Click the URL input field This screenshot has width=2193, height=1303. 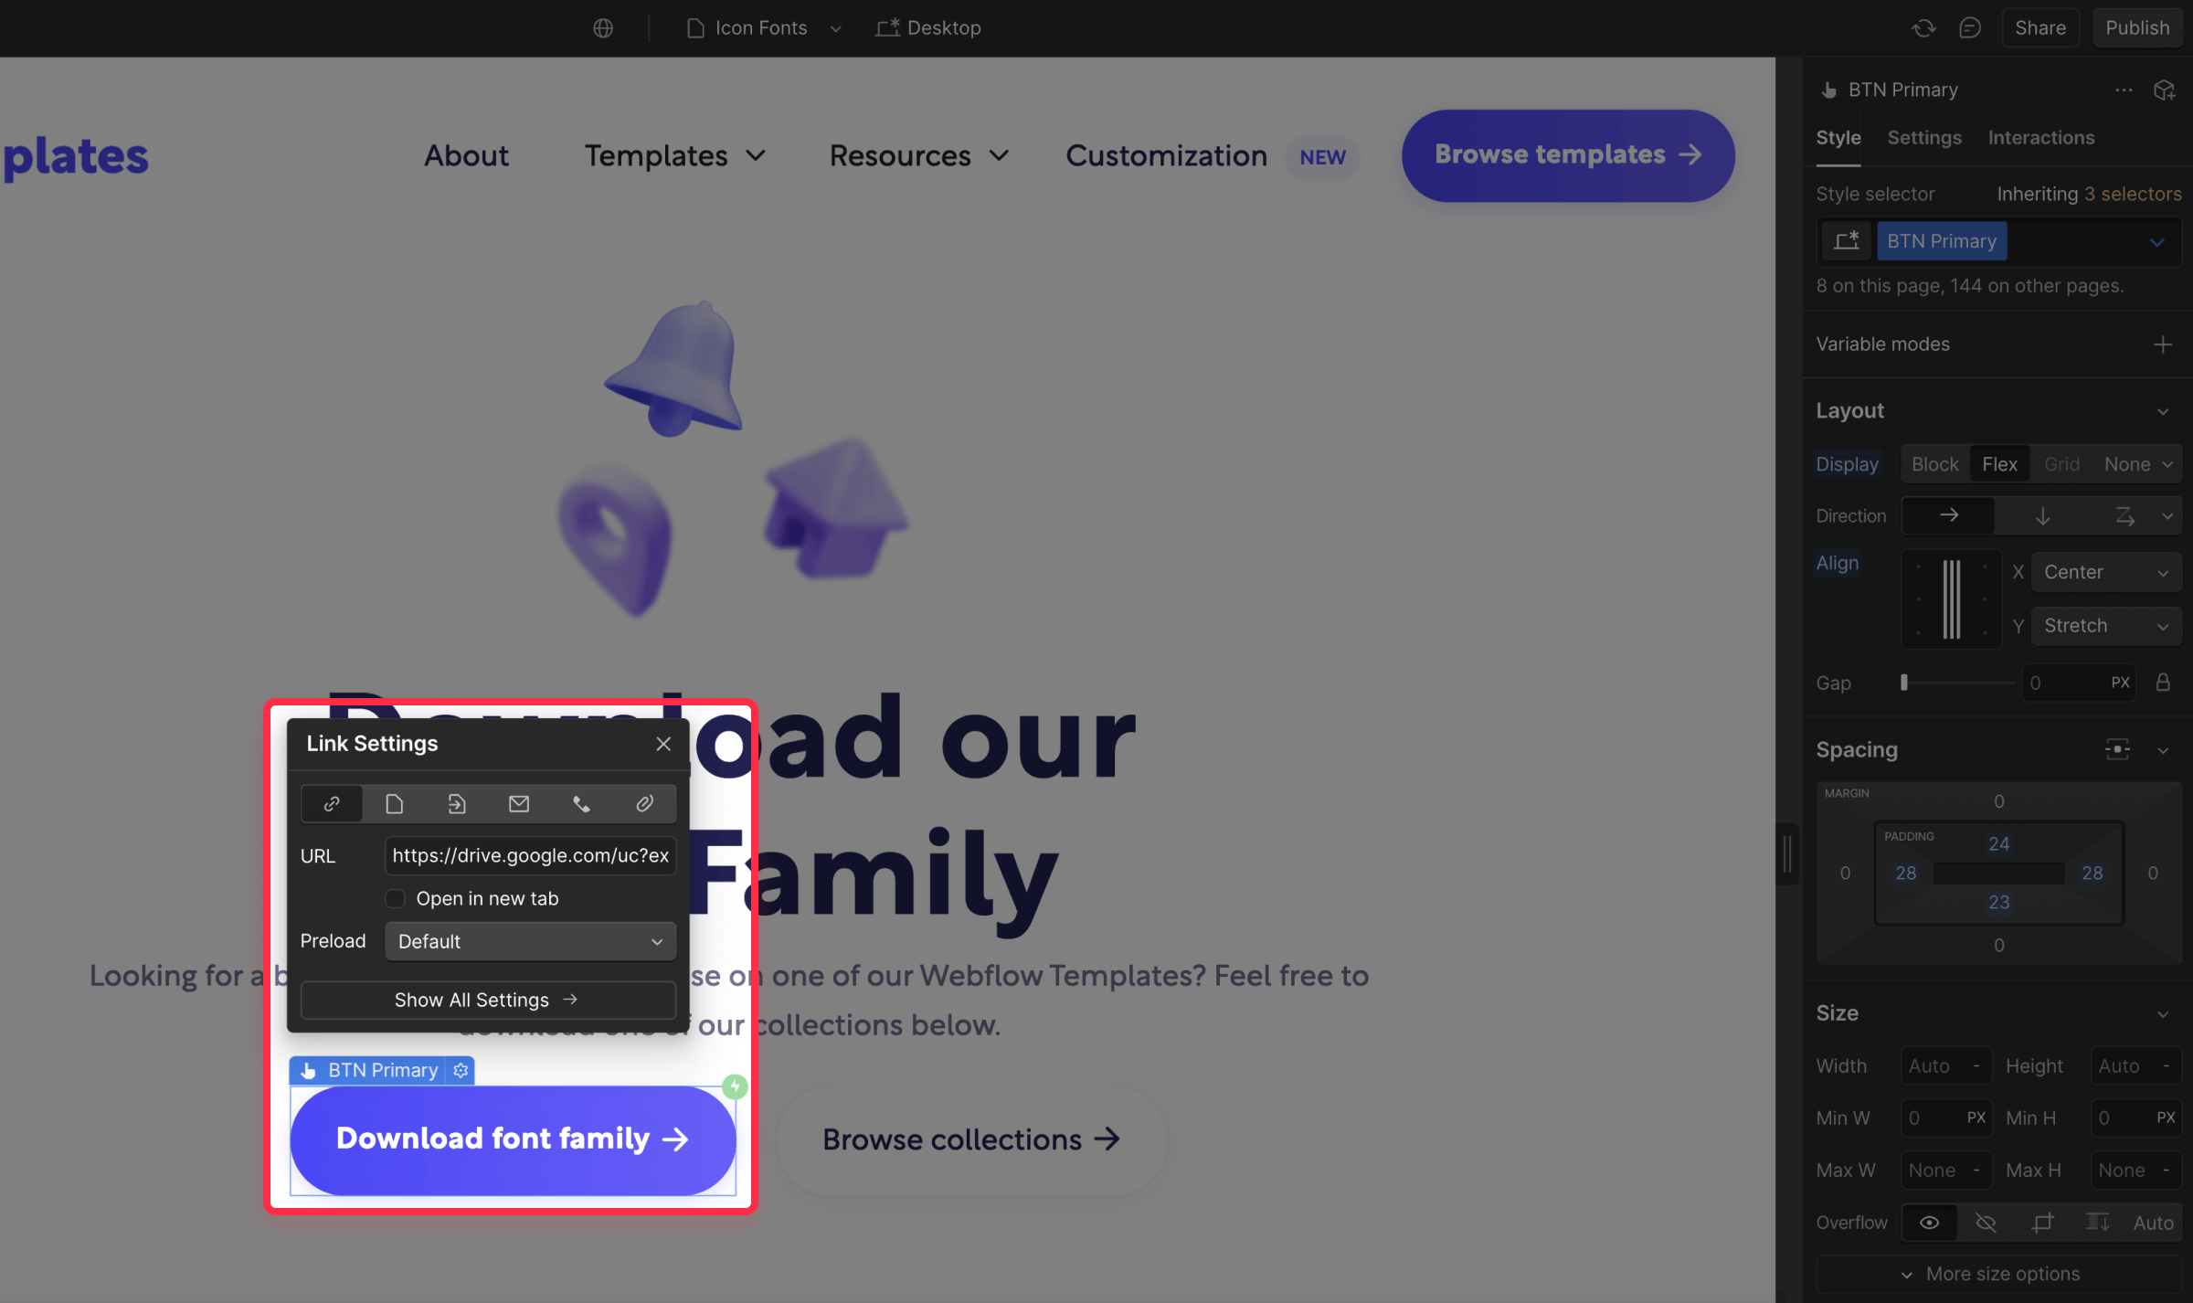tap(530, 855)
